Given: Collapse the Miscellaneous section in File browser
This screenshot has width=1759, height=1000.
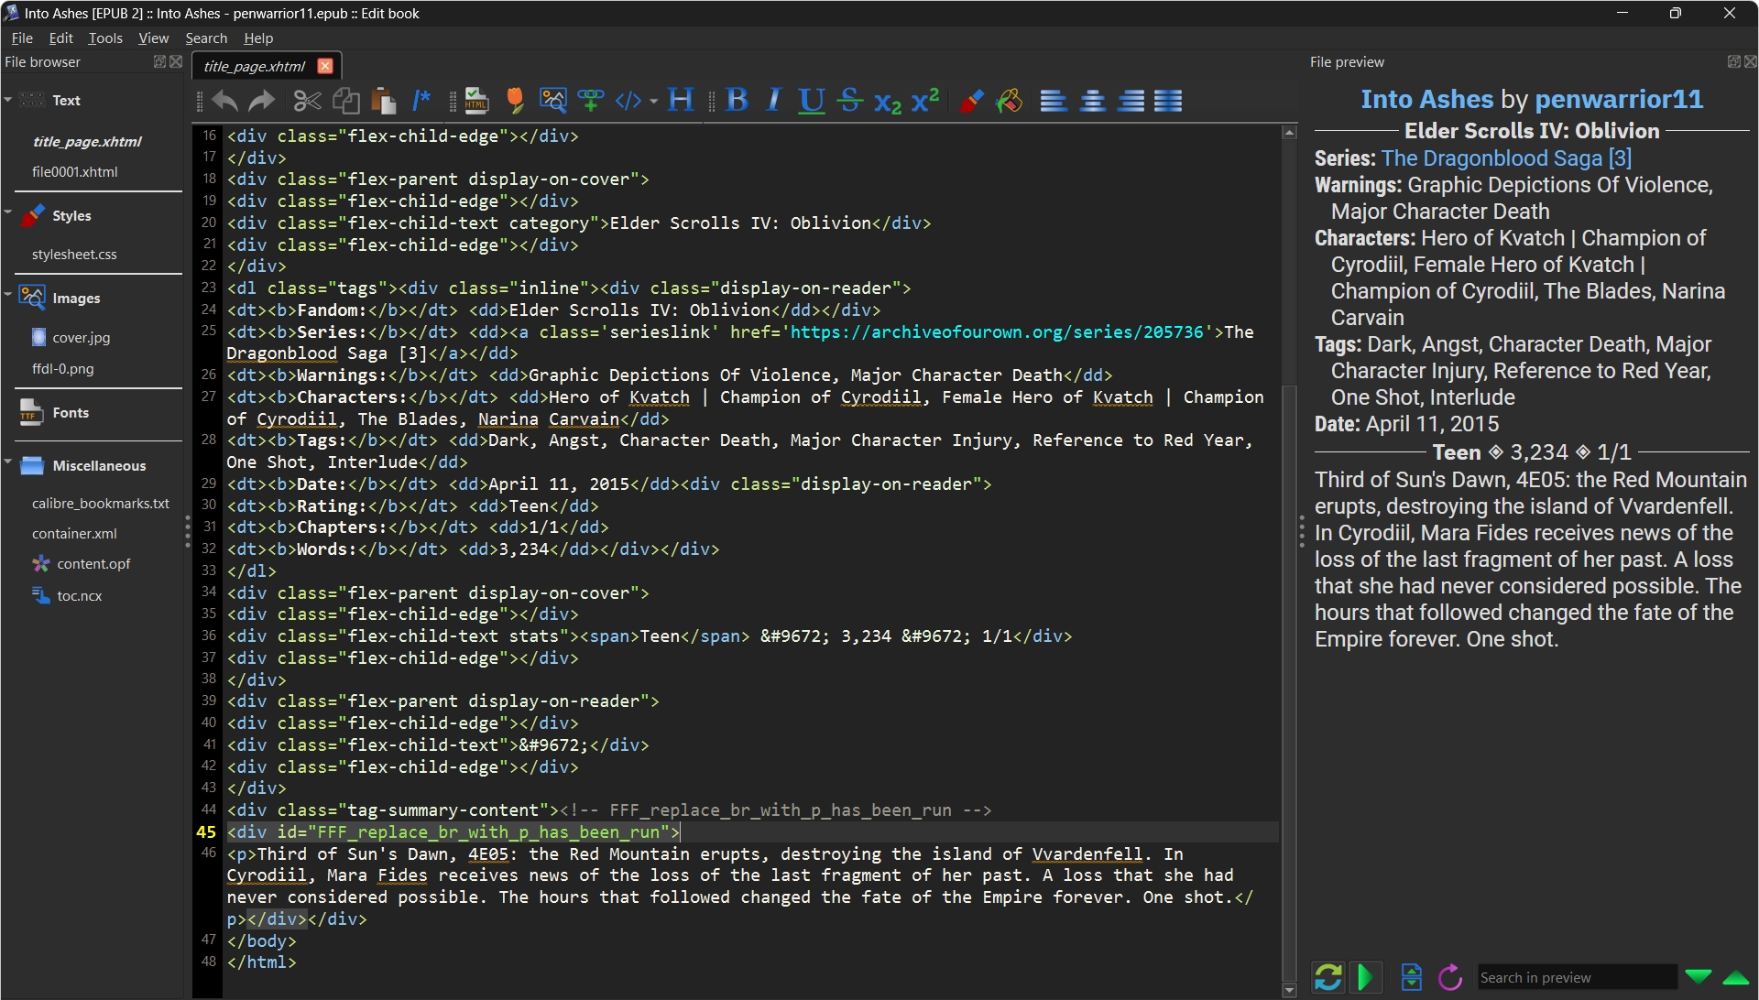Looking at the screenshot, I should [x=8, y=462].
